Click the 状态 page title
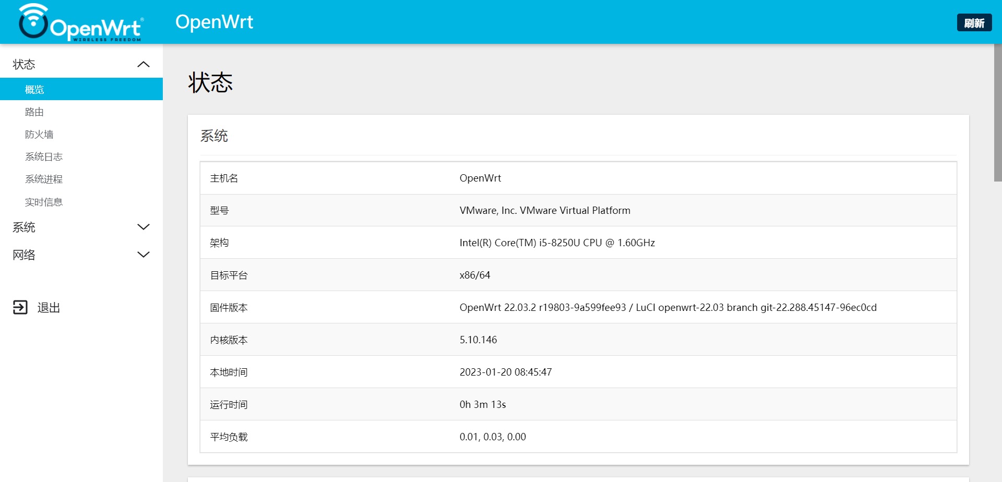Viewport: 1002px width, 482px height. pyautogui.click(x=210, y=83)
